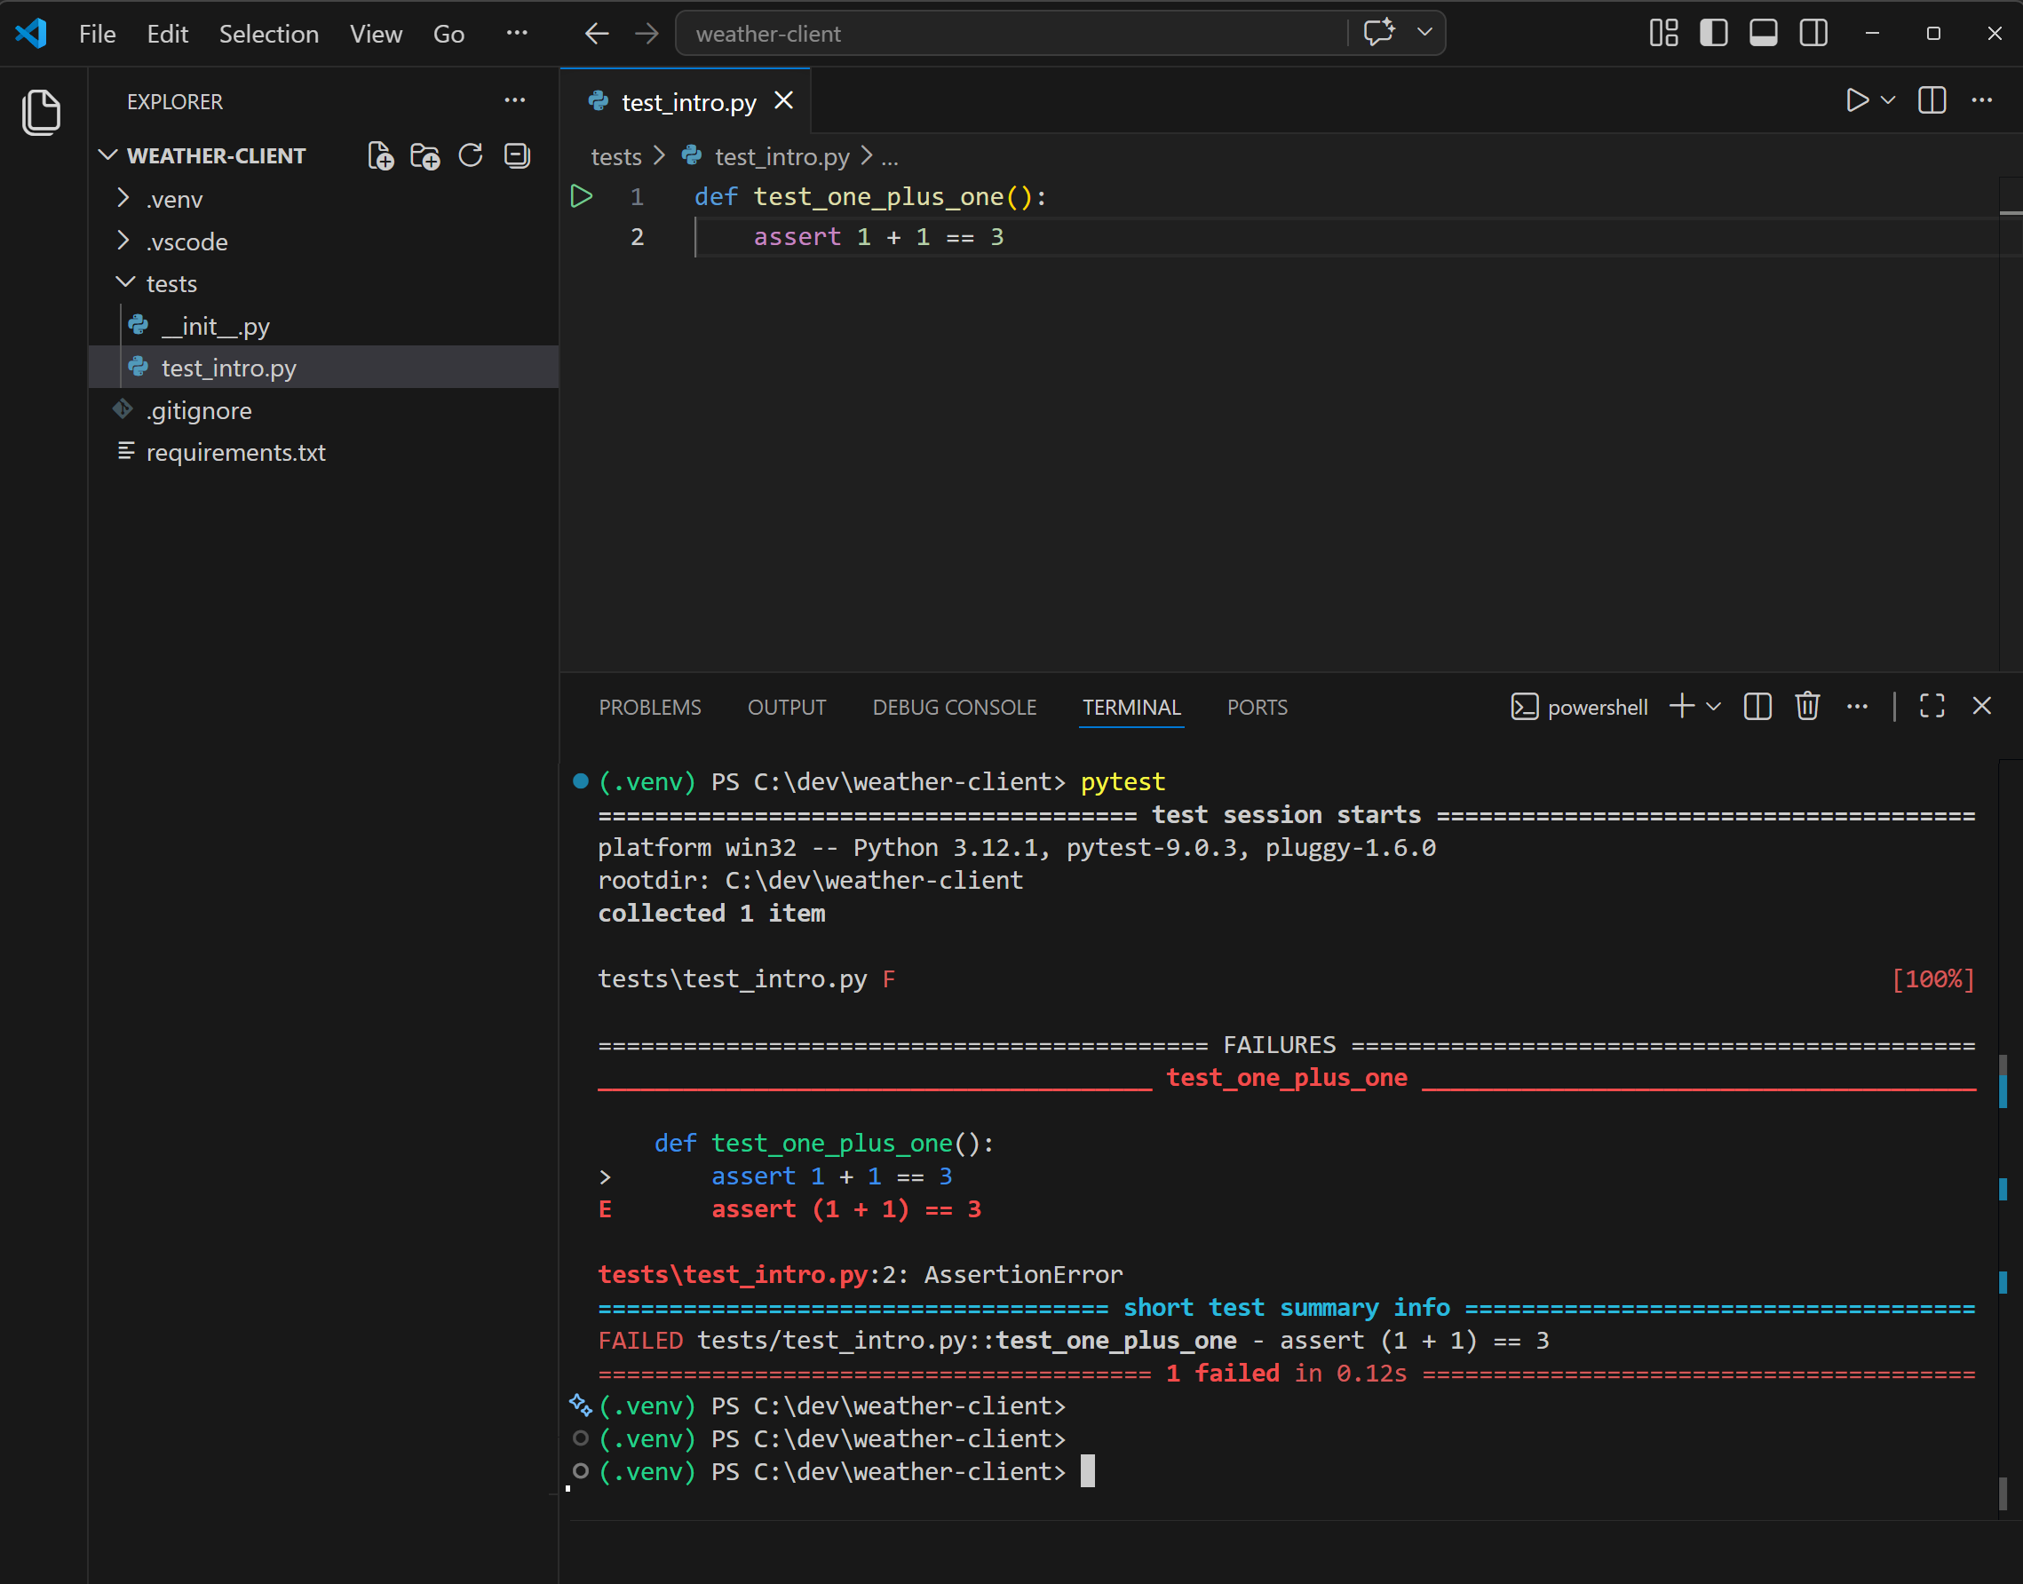Screen dimensions: 2023x1584
Task: Open __init__.py in the tests folder
Action: point(322,327)
